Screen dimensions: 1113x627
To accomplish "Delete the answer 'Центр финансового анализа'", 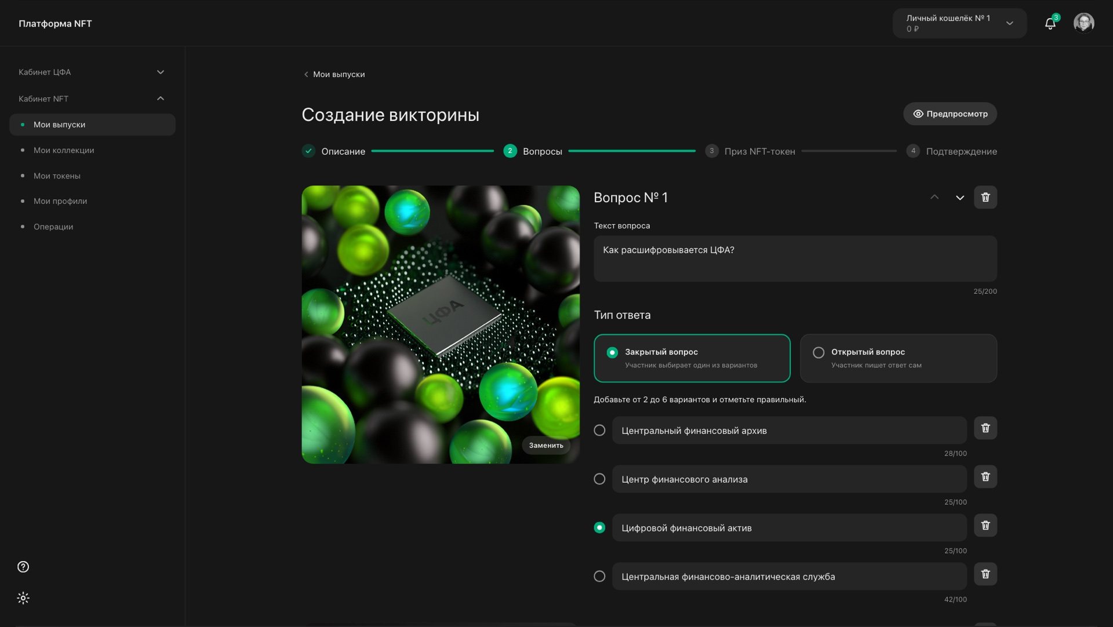I will click(985, 477).
